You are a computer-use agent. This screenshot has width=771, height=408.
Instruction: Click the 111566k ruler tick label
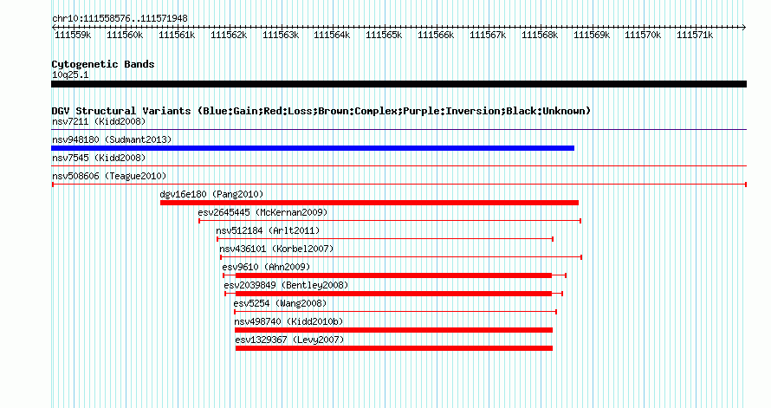436,35
